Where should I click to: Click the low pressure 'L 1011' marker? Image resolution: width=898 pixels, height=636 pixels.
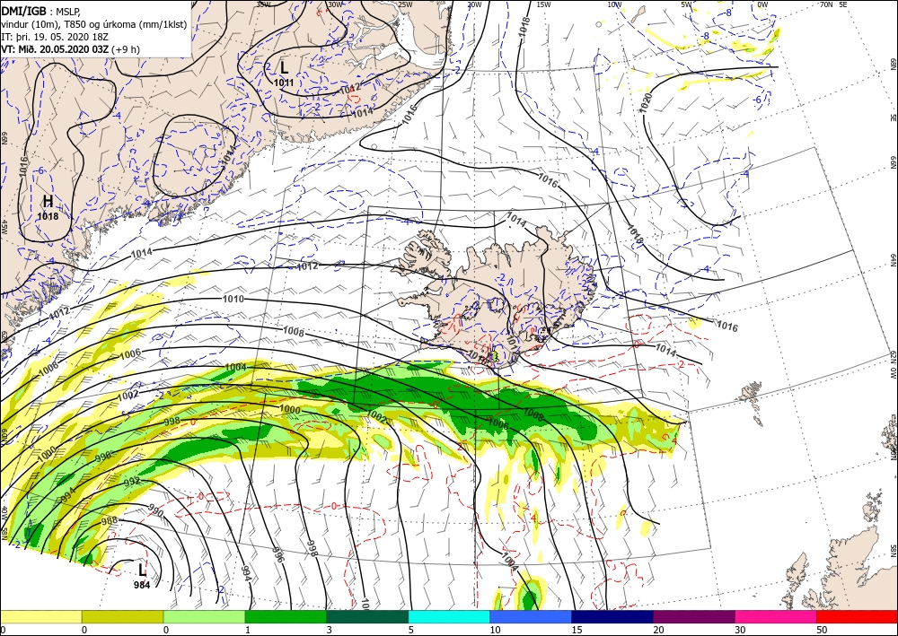(x=284, y=74)
